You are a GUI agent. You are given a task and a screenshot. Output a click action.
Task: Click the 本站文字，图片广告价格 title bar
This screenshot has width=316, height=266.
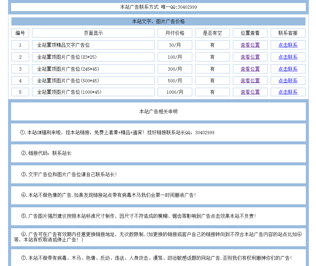coord(158,21)
